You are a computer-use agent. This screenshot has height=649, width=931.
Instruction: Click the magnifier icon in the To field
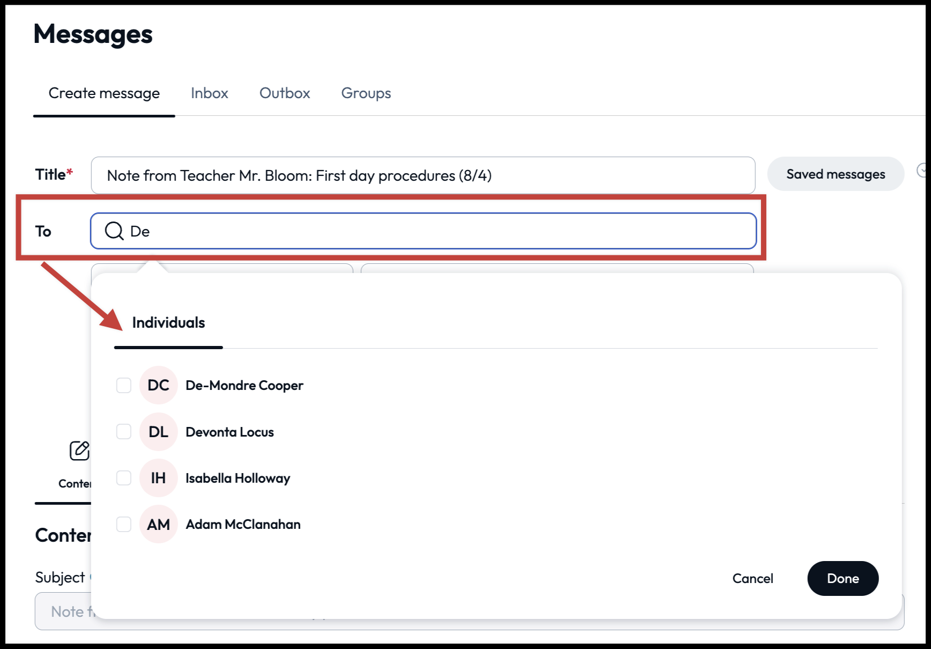click(114, 231)
